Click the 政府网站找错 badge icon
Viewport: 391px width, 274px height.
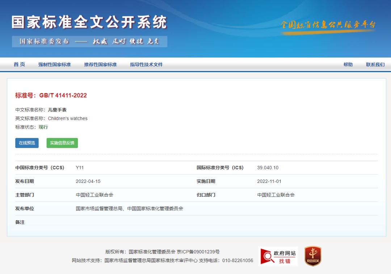[278, 257]
